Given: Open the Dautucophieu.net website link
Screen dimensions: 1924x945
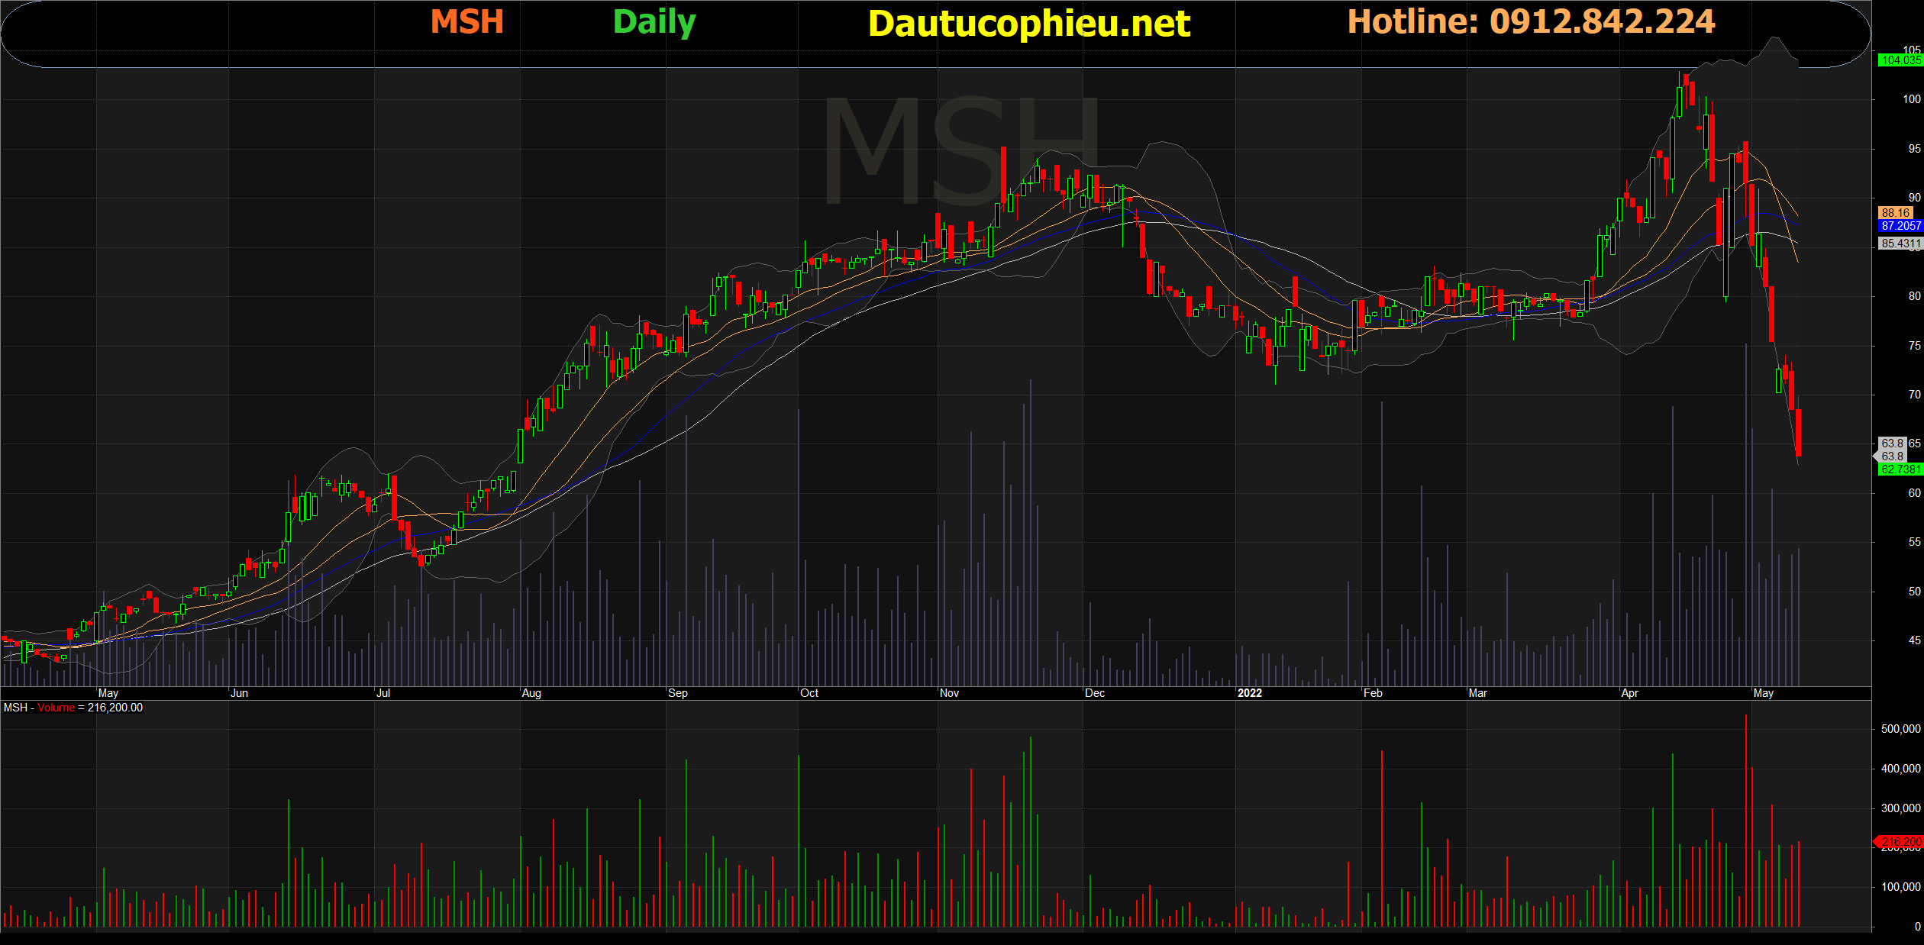Looking at the screenshot, I should pos(1028,24).
